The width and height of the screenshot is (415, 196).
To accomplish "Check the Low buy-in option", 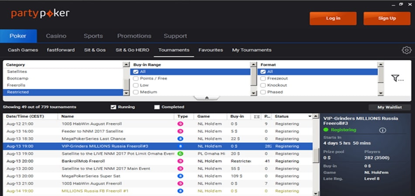I will [136, 85].
